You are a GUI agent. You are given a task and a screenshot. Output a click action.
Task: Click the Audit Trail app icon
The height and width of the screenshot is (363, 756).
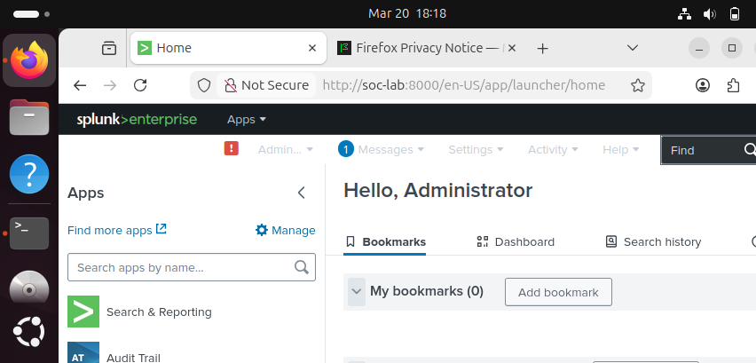[x=83, y=353]
